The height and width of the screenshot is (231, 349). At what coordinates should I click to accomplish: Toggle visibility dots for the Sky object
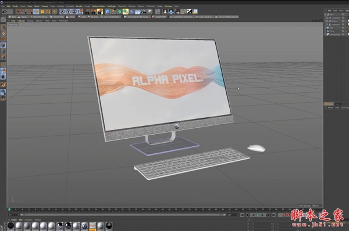(346, 28)
